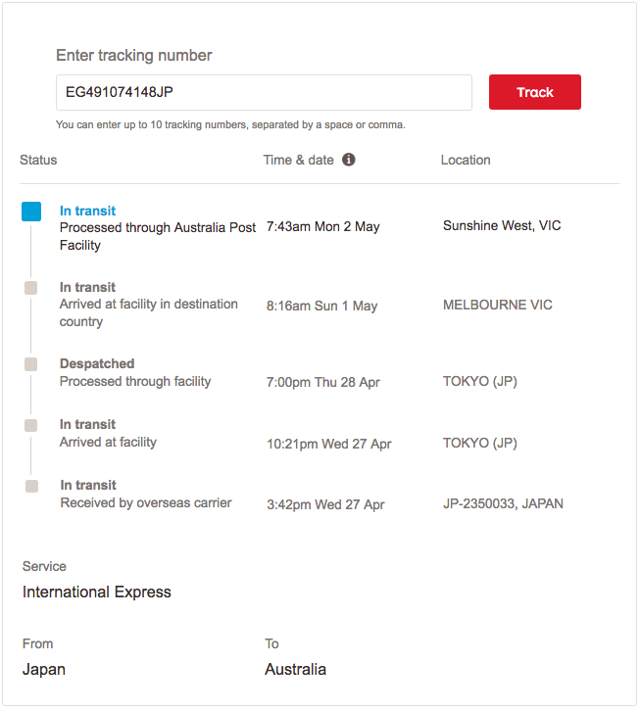Select the blue In transit status heading

(87, 211)
